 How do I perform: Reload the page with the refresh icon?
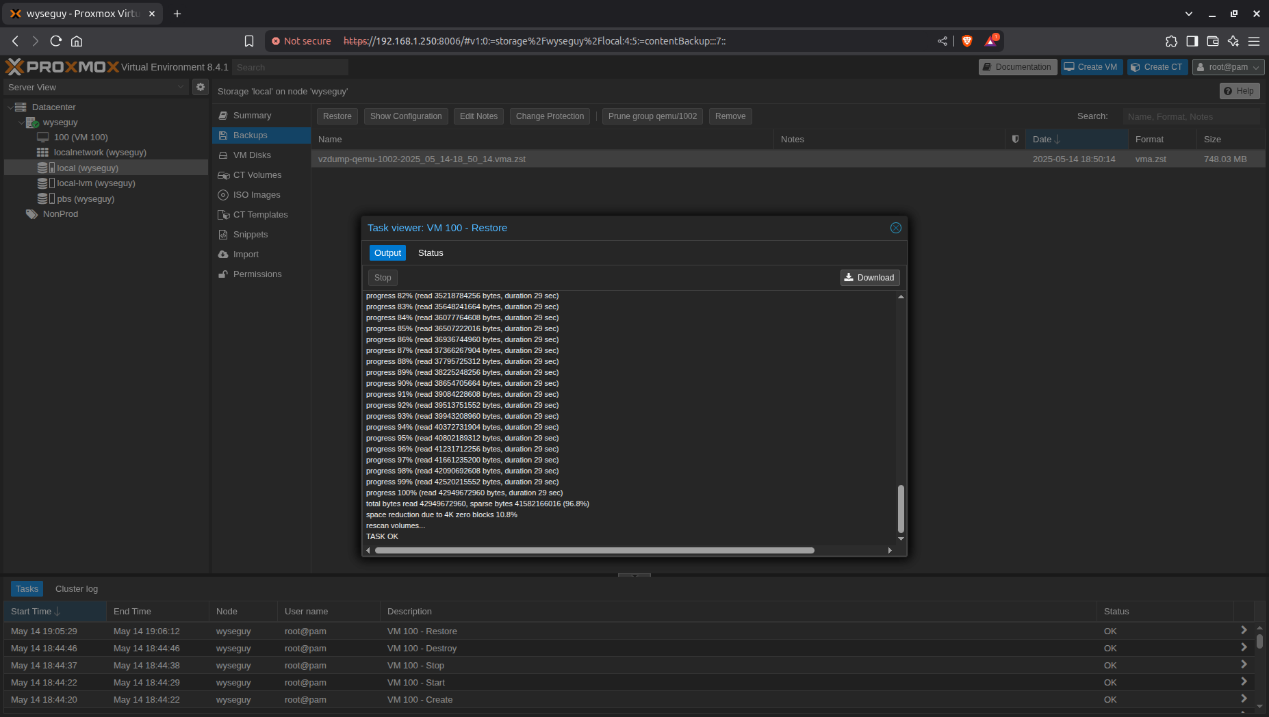tap(56, 41)
